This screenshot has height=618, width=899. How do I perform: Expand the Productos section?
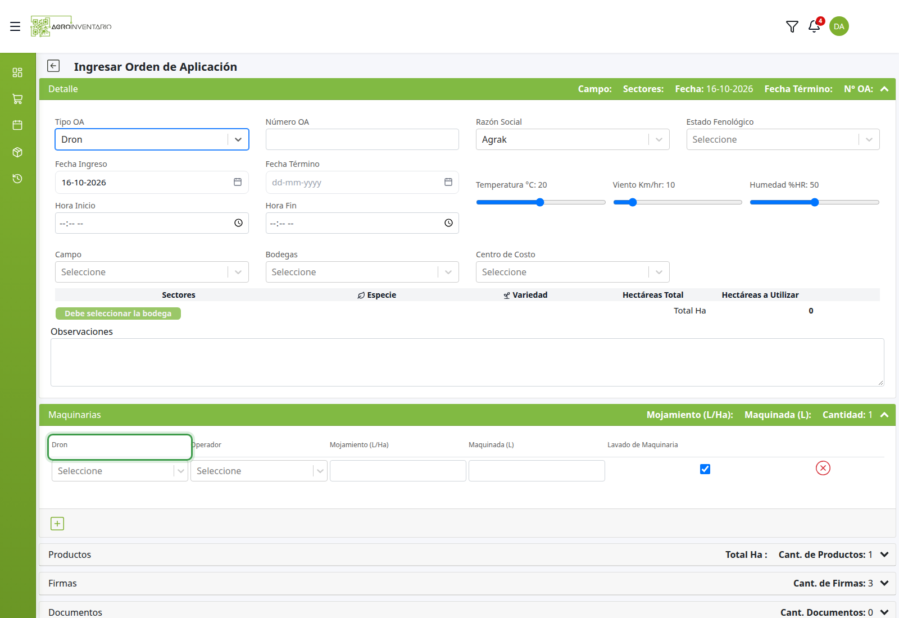467,555
